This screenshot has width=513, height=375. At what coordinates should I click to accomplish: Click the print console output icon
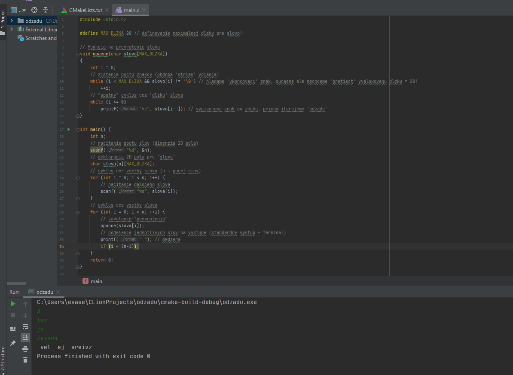(25, 349)
